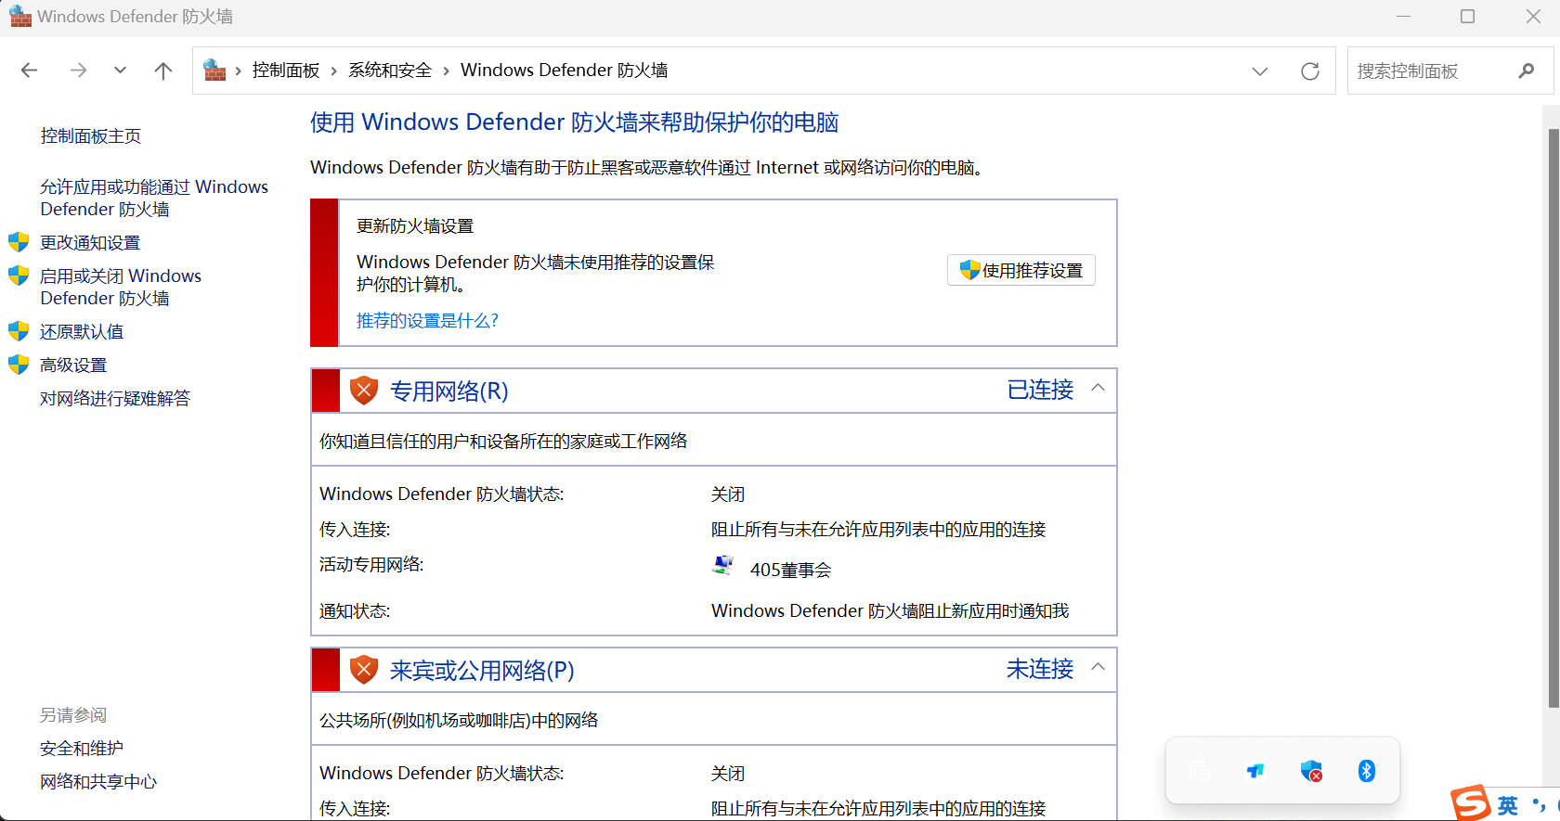The image size is (1560, 821).
Task: Go back with the left arrow
Action: click(x=29, y=71)
